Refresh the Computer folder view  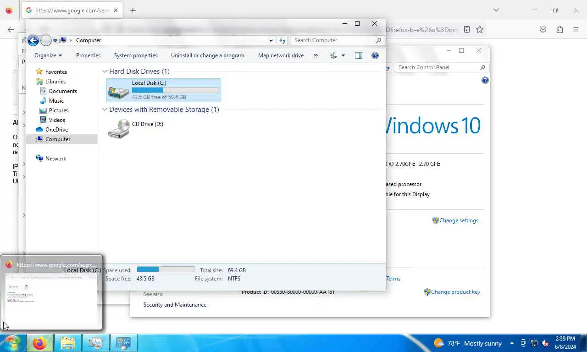282,41
